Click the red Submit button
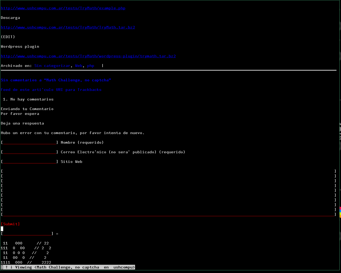This screenshot has width=341, height=273. 10,224
